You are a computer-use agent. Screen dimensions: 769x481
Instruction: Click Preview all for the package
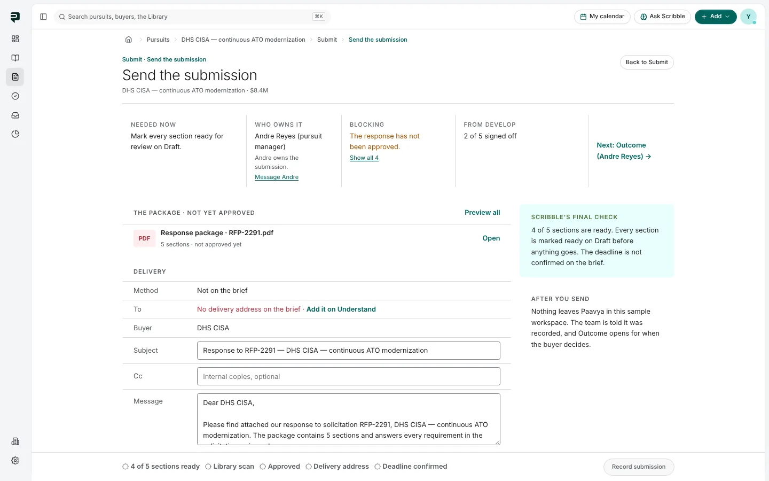[482, 213]
